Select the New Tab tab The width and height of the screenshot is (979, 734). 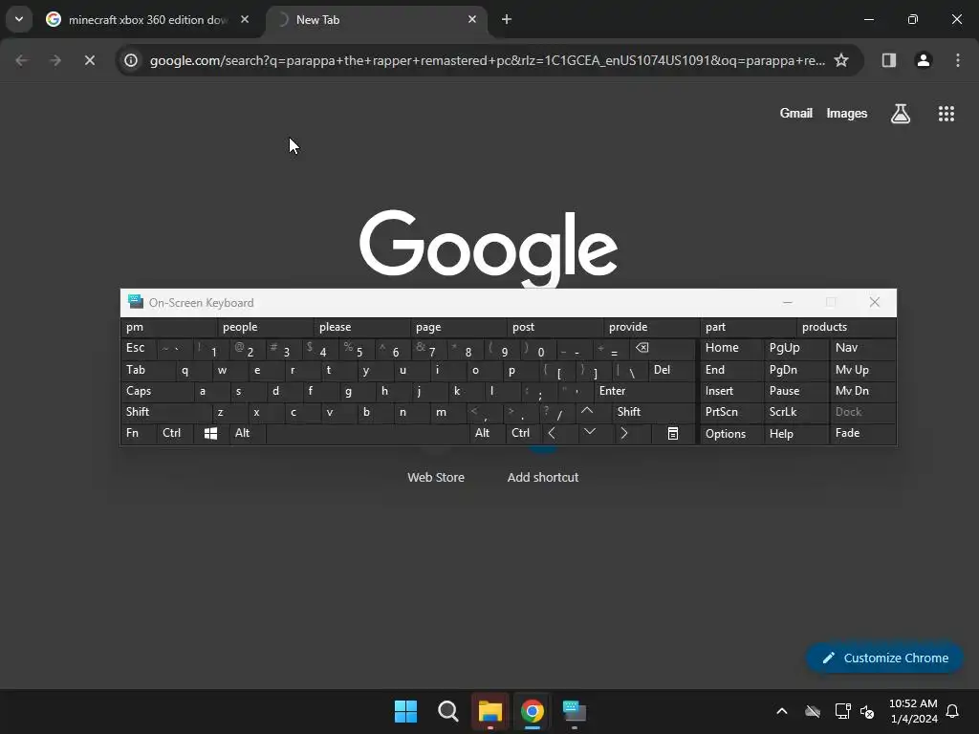tap(377, 20)
